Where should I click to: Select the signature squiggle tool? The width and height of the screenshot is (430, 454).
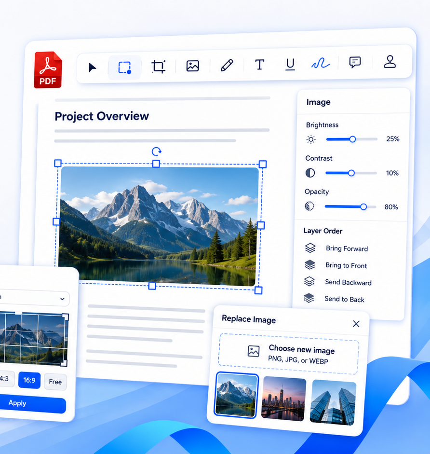[320, 63]
